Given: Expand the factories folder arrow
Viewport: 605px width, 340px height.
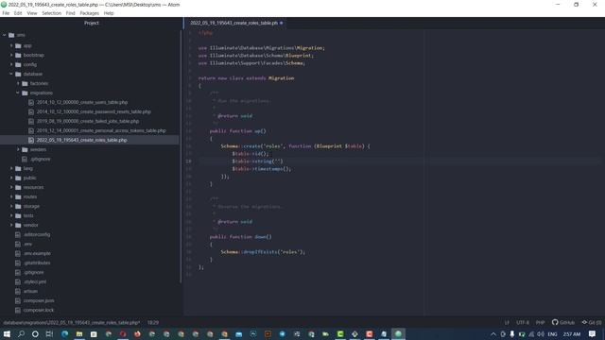Looking at the screenshot, I should [18, 83].
